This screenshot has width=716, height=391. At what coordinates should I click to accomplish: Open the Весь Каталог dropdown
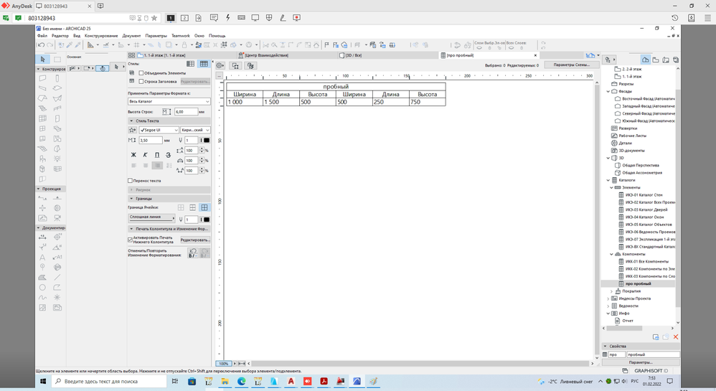point(169,102)
